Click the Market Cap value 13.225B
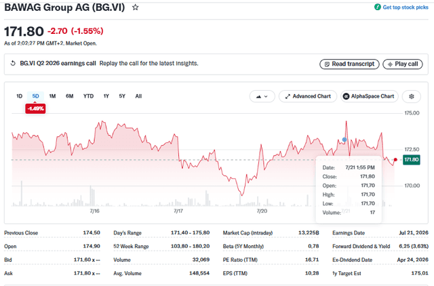The width and height of the screenshot is (434, 286). pyautogui.click(x=309, y=233)
